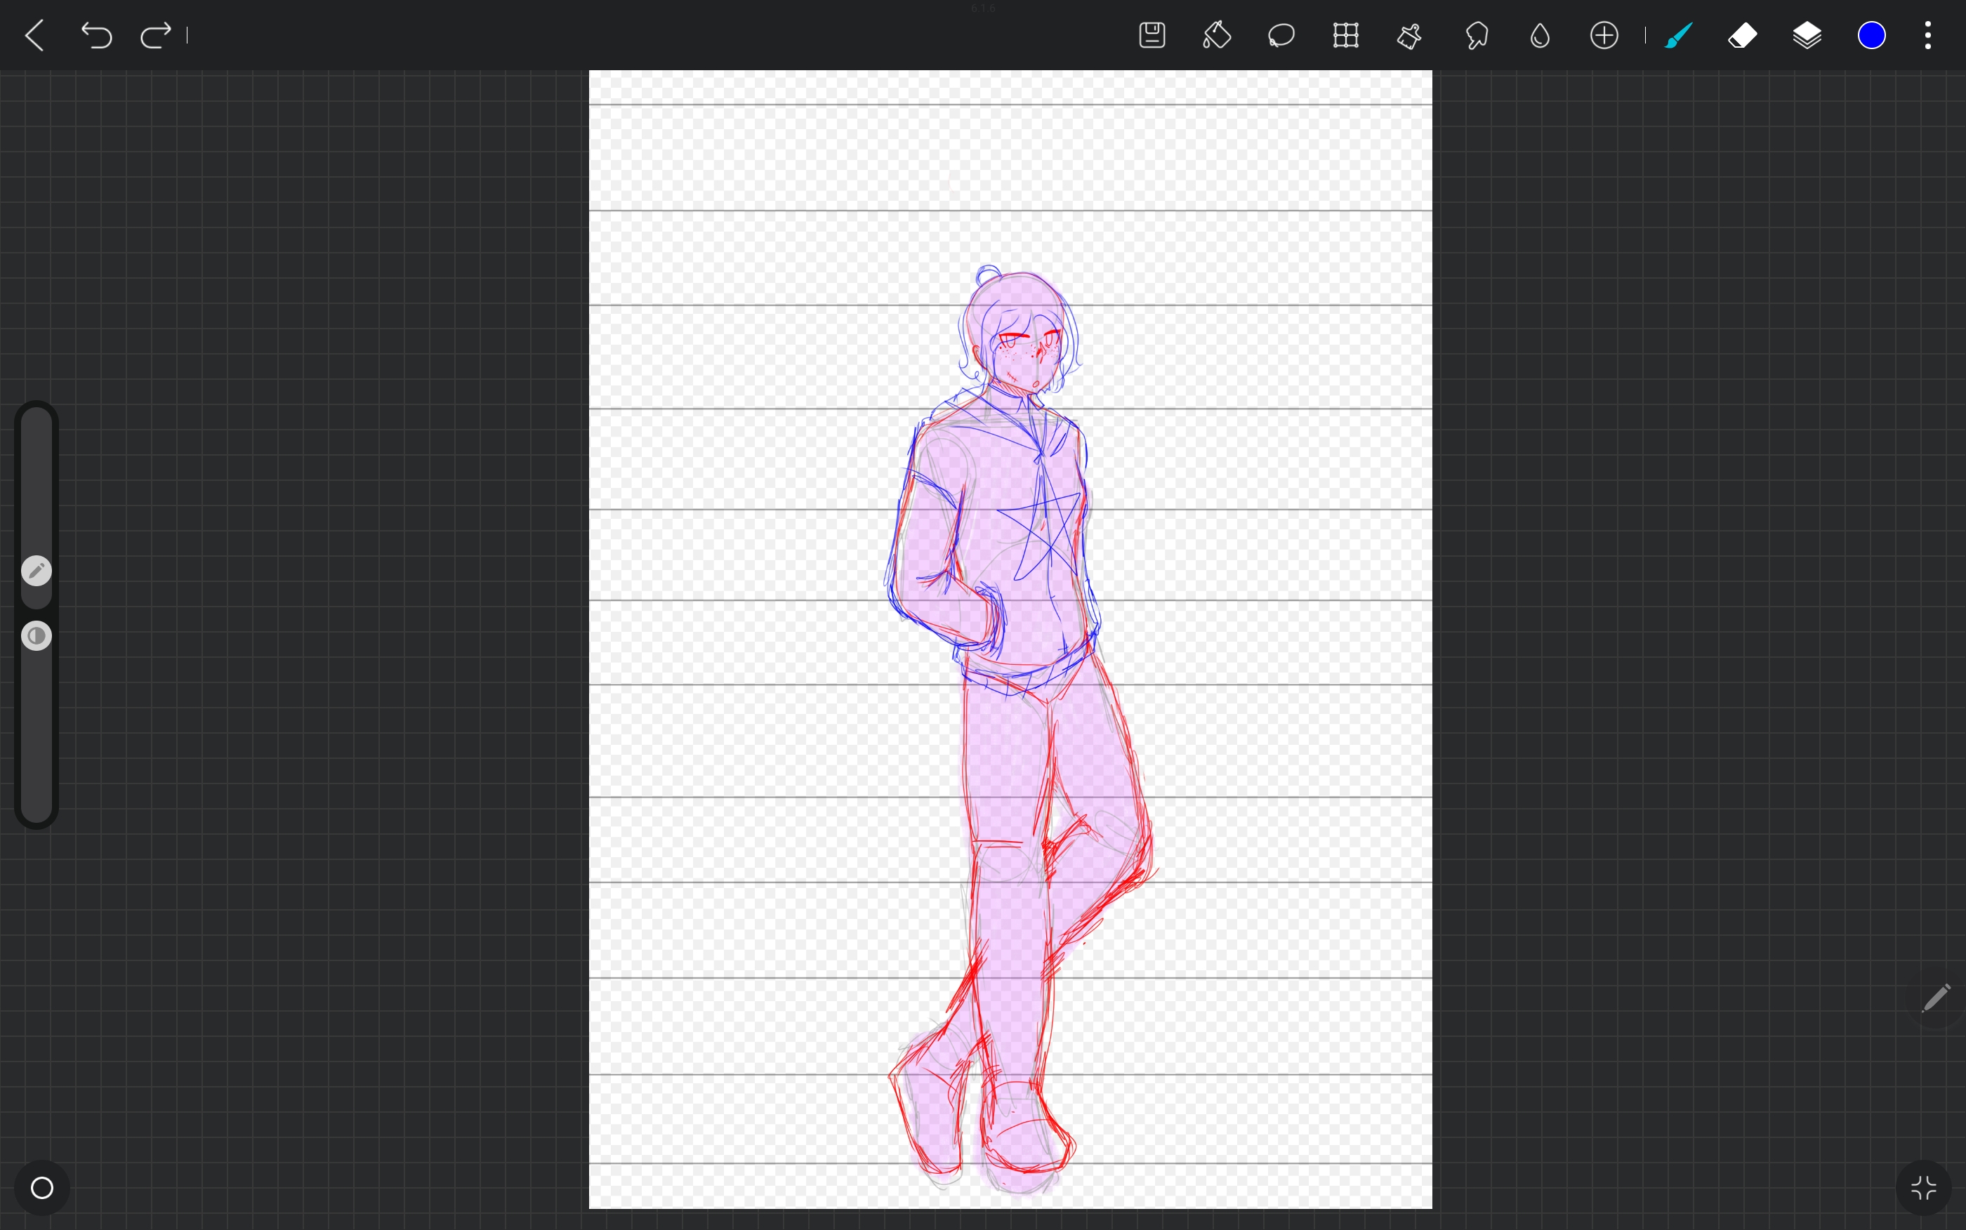
Task: Open the blue color swatch picker
Action: pos(1872,36)
